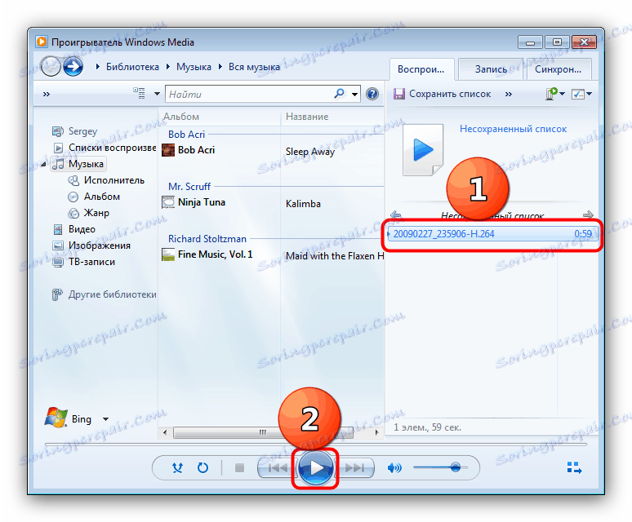This screenshot has height=522, width=632.
Task: Click the Ninja Tuna album art thumbnail
Action: click(168, 202)
